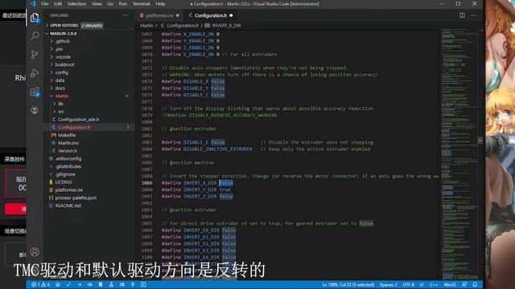Open editor More Actions ellipsis

(473, 15)
